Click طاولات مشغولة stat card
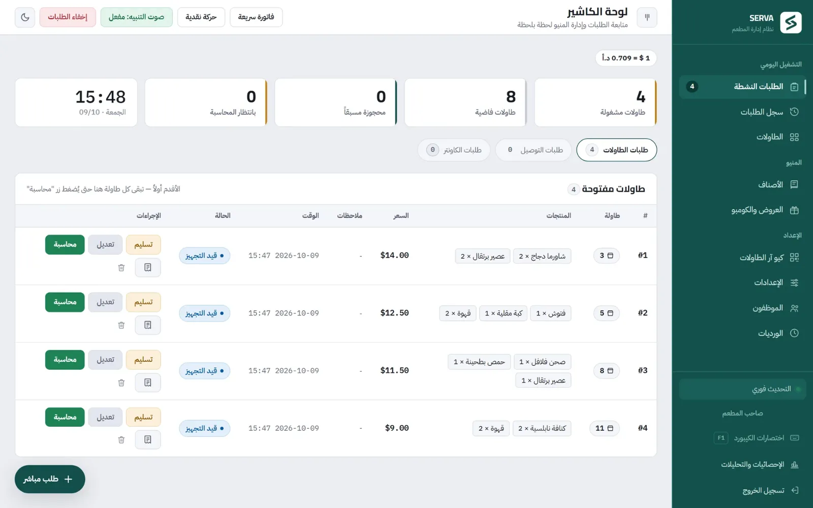The height and width of the screenshot is (508, 813). click(596, 102)
